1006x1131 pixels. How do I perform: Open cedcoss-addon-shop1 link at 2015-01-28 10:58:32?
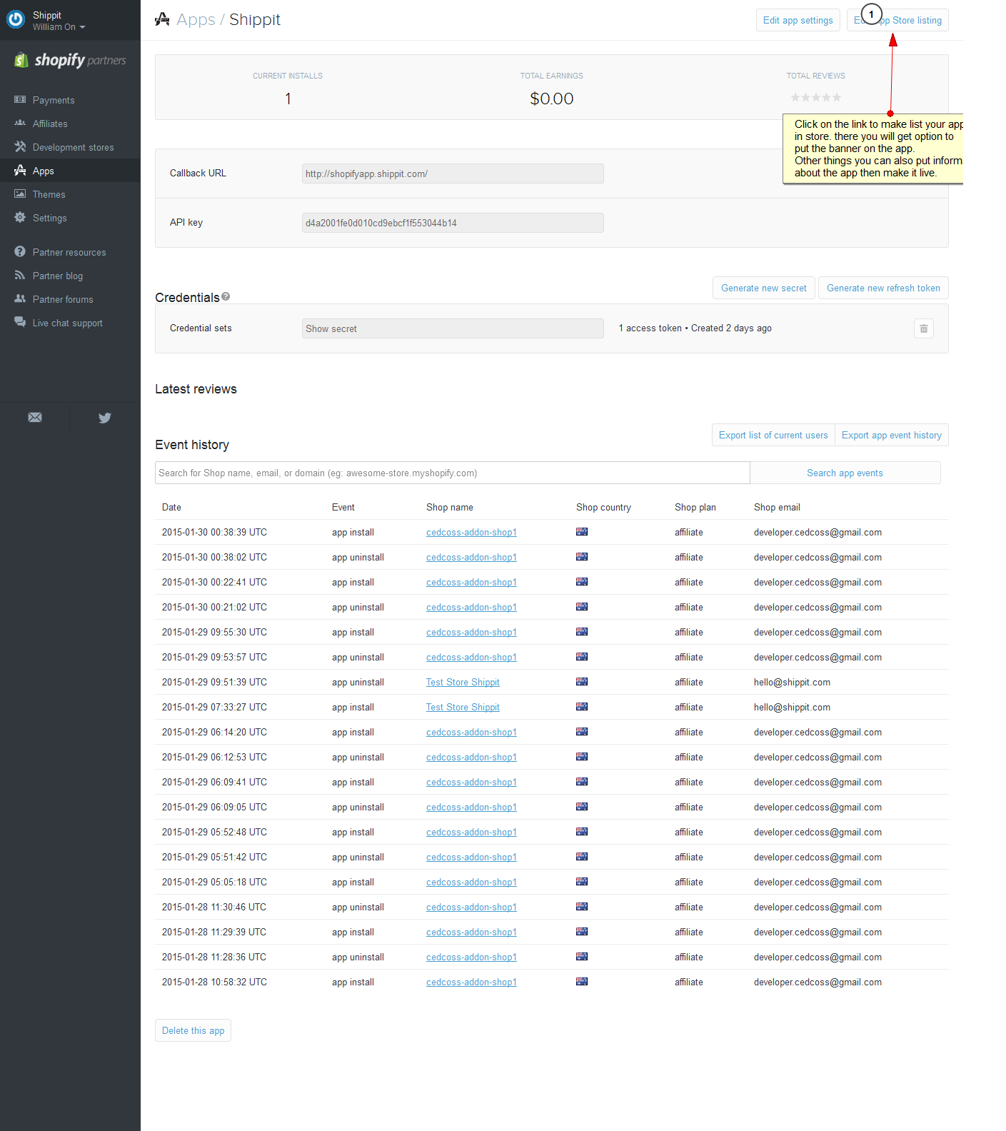pos(471,982)
